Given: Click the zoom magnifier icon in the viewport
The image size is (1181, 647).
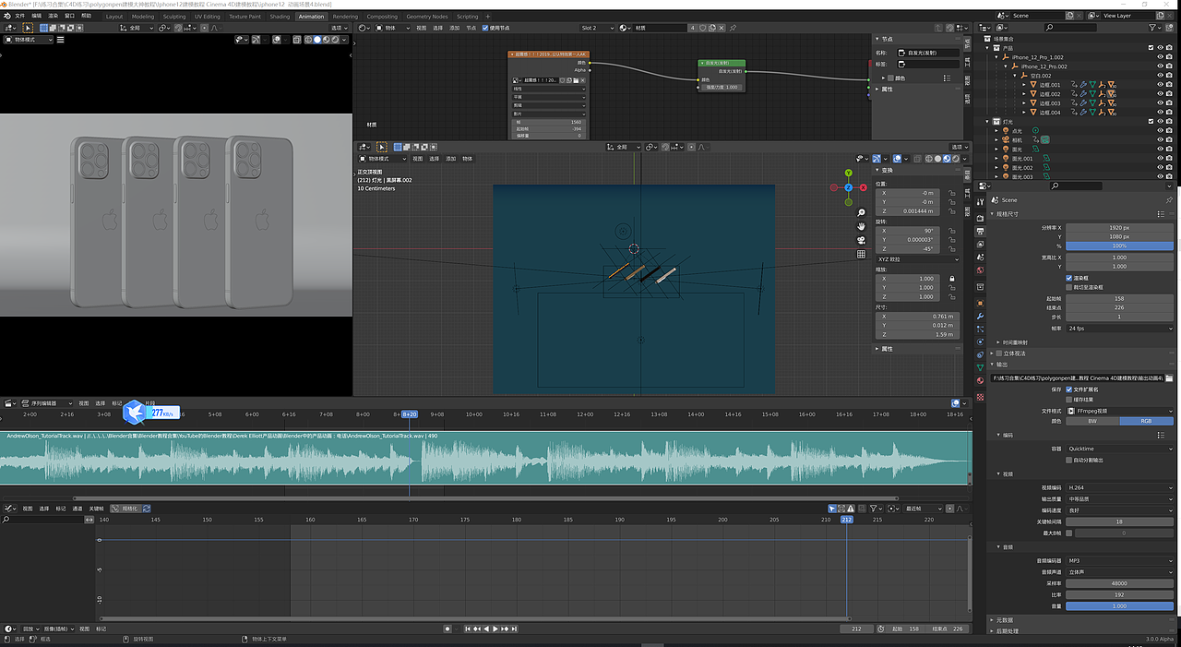Looking at the screenshot, I should tap(861, 213).
